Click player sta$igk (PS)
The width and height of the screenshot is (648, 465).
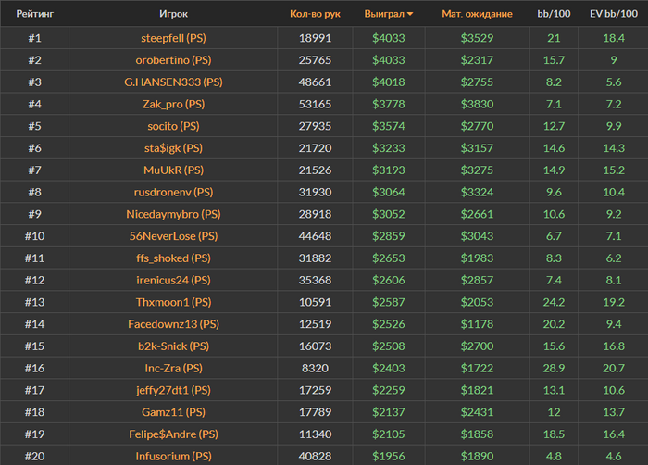click(173, 147)
